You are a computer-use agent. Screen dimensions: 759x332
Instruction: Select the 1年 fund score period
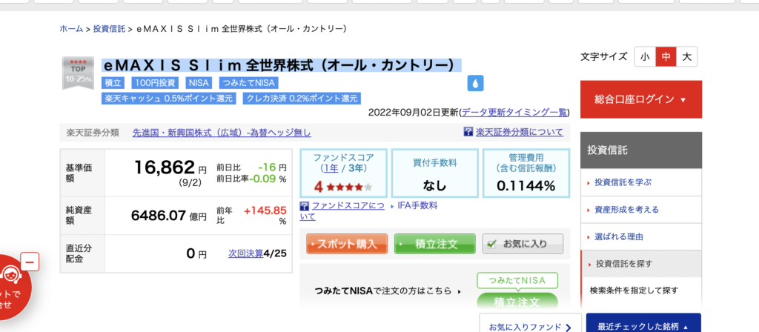(x=331, y=168)
